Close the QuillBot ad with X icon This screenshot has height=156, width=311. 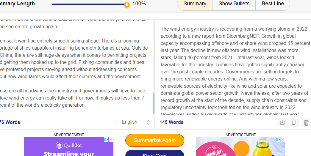(111, 139)
